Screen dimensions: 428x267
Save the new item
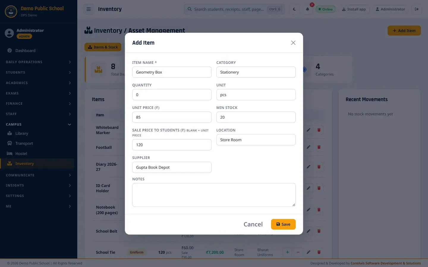(283, 224)
